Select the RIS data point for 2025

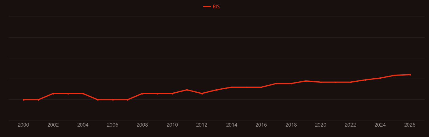395,75
